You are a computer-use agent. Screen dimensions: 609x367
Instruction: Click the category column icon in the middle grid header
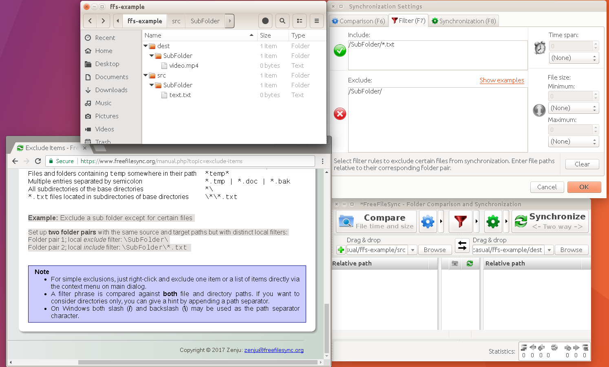(x=455, y=263)
